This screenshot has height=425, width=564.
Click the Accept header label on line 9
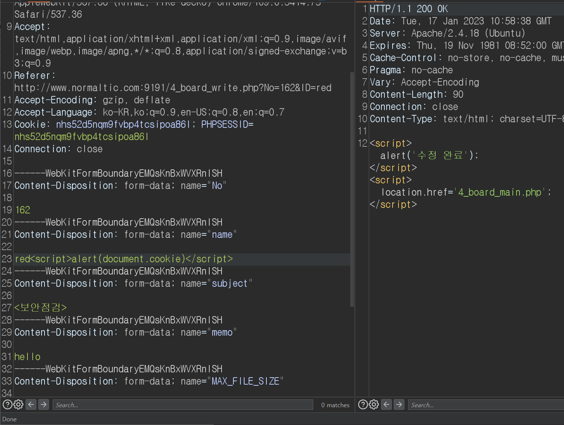click(32, 27)
